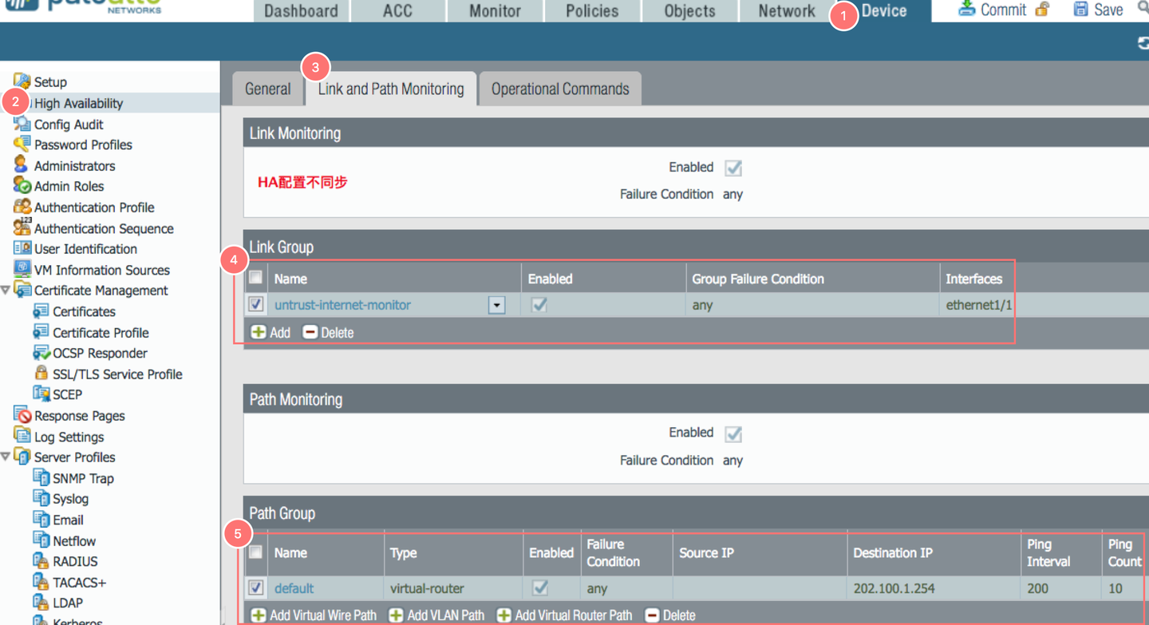This screenshot has width=1149, height=625.
Task: Click the Netflow icon
Action: coord(41,540)
